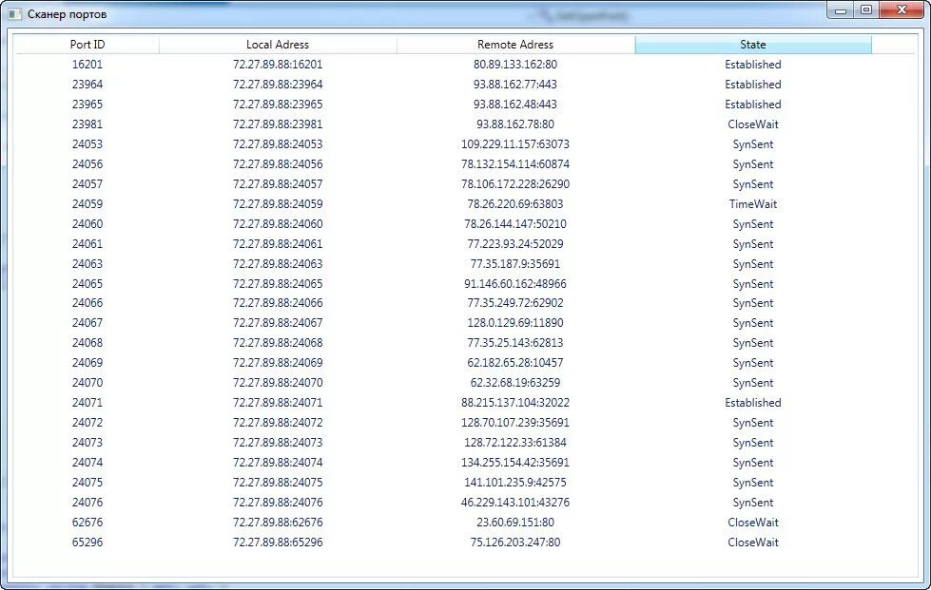Click local address 72.27.89.88:24059

[278, 204]
